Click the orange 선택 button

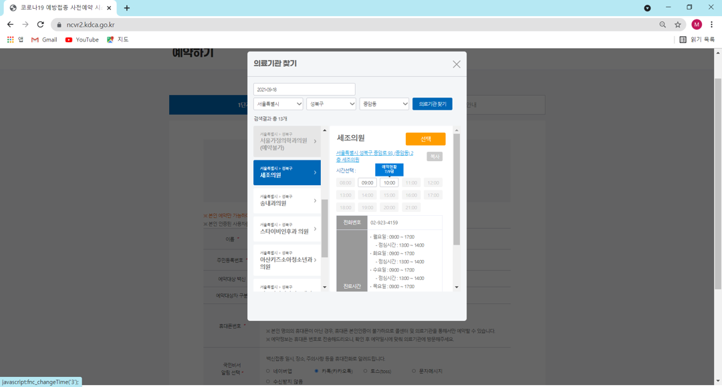click(x=425, y=139)
